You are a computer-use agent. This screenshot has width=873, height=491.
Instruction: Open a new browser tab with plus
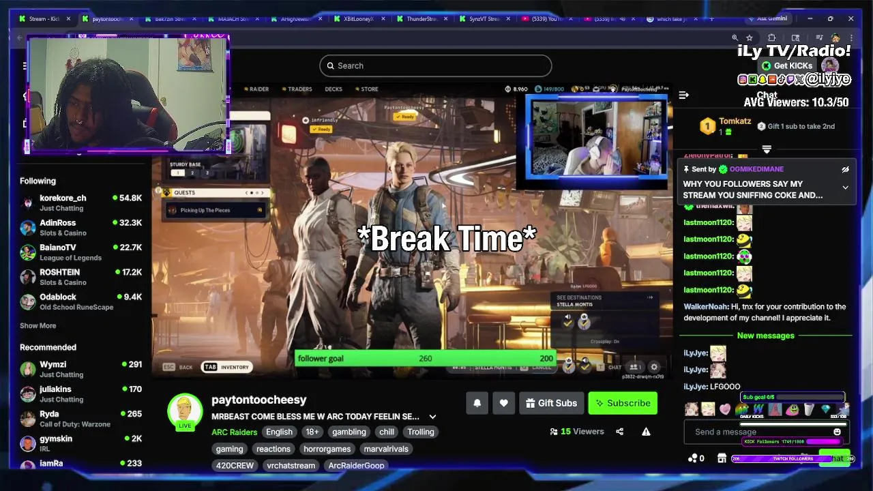point(713,19)
